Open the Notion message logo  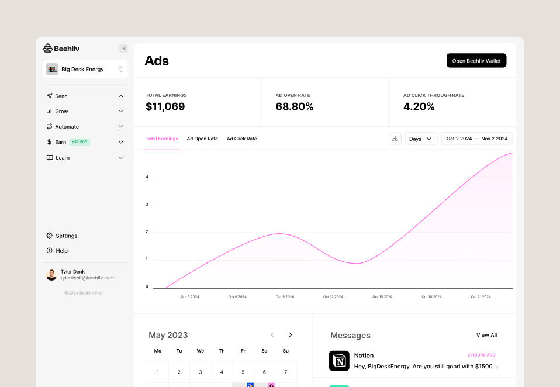pyautogui.click(x=339, y=361)
